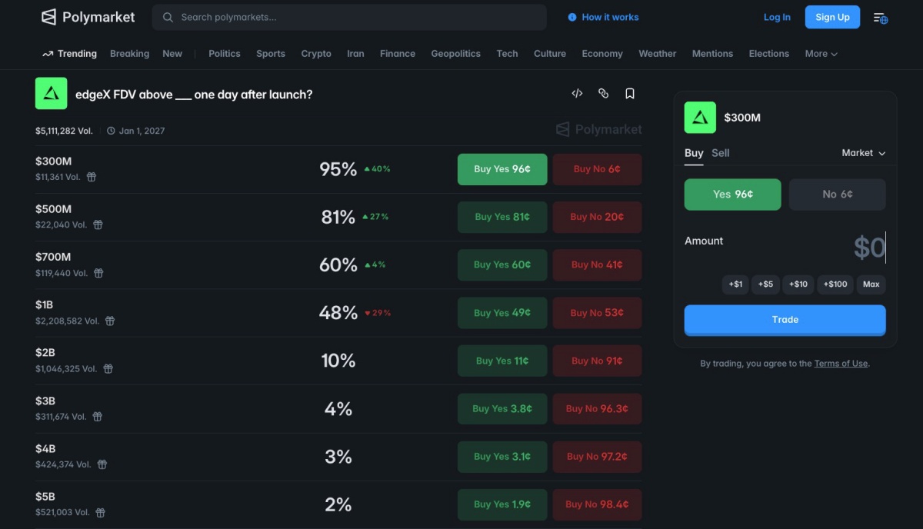Screen dimensions: 923x529
Task: Select the No 6¢ option in trade panel
Action: (837, 195)
